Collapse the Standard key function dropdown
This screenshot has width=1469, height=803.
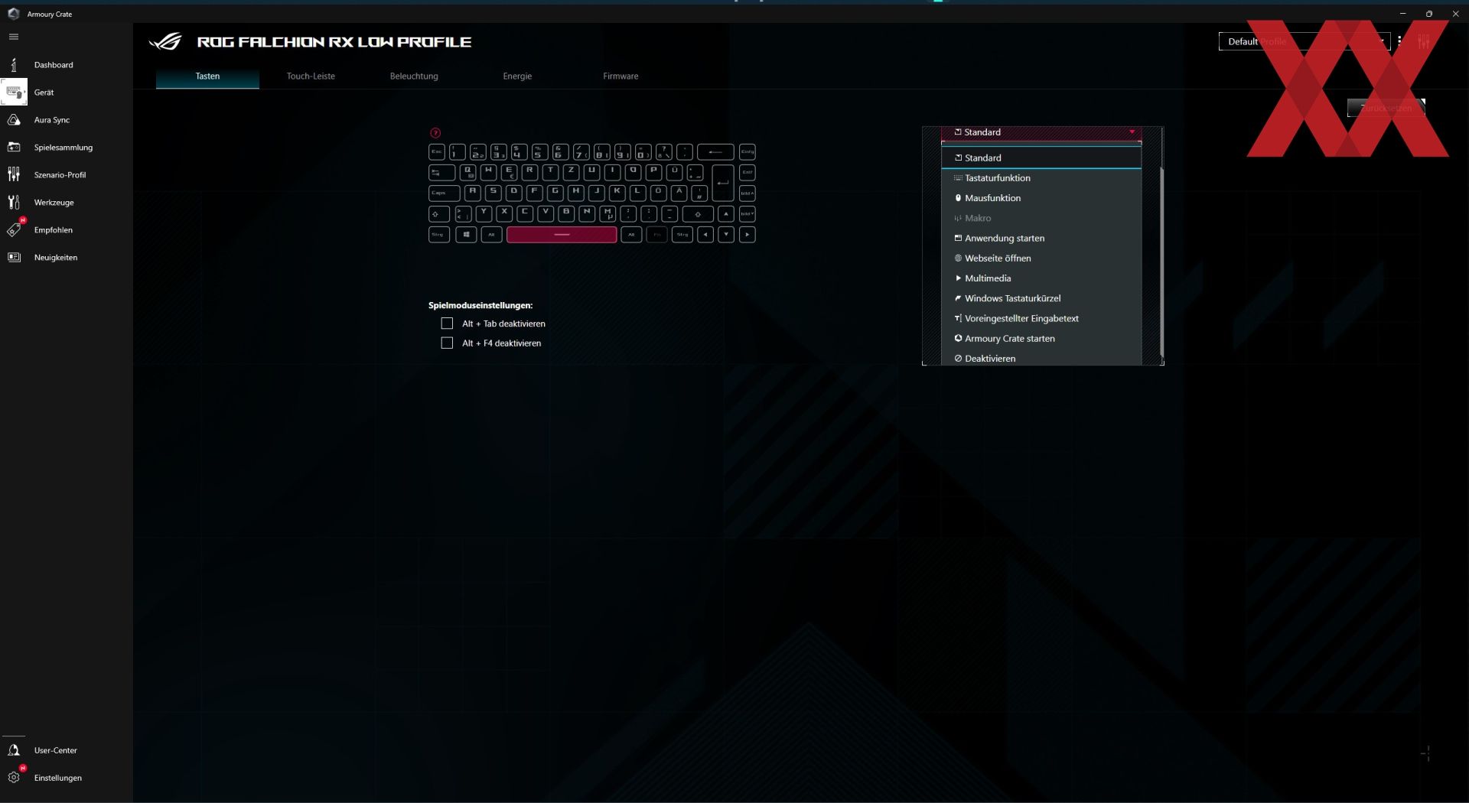(x=1041, y=132)
